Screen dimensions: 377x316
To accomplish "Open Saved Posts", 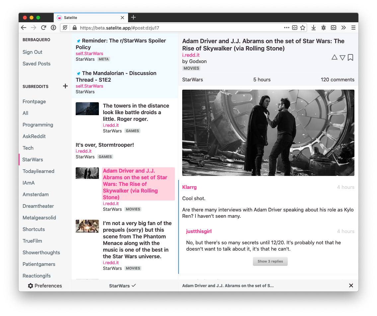I will 36,64.
